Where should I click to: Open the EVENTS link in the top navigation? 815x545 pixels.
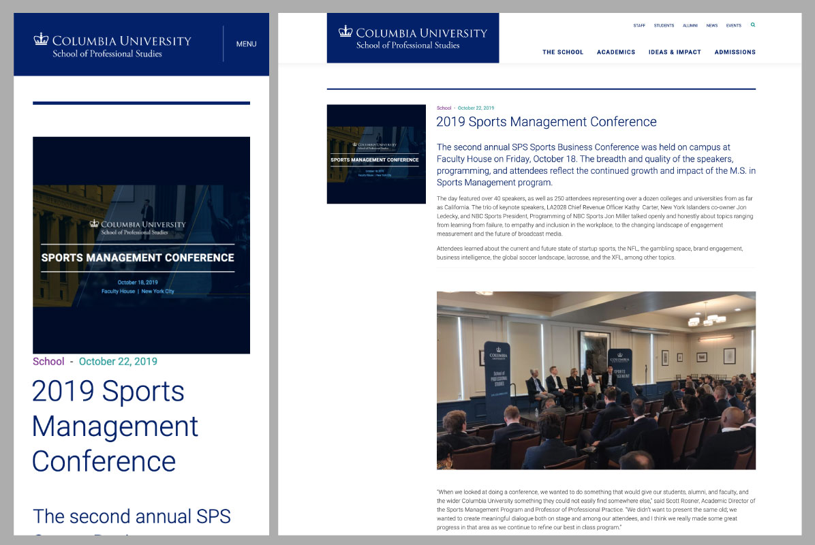tap(734, 25)
